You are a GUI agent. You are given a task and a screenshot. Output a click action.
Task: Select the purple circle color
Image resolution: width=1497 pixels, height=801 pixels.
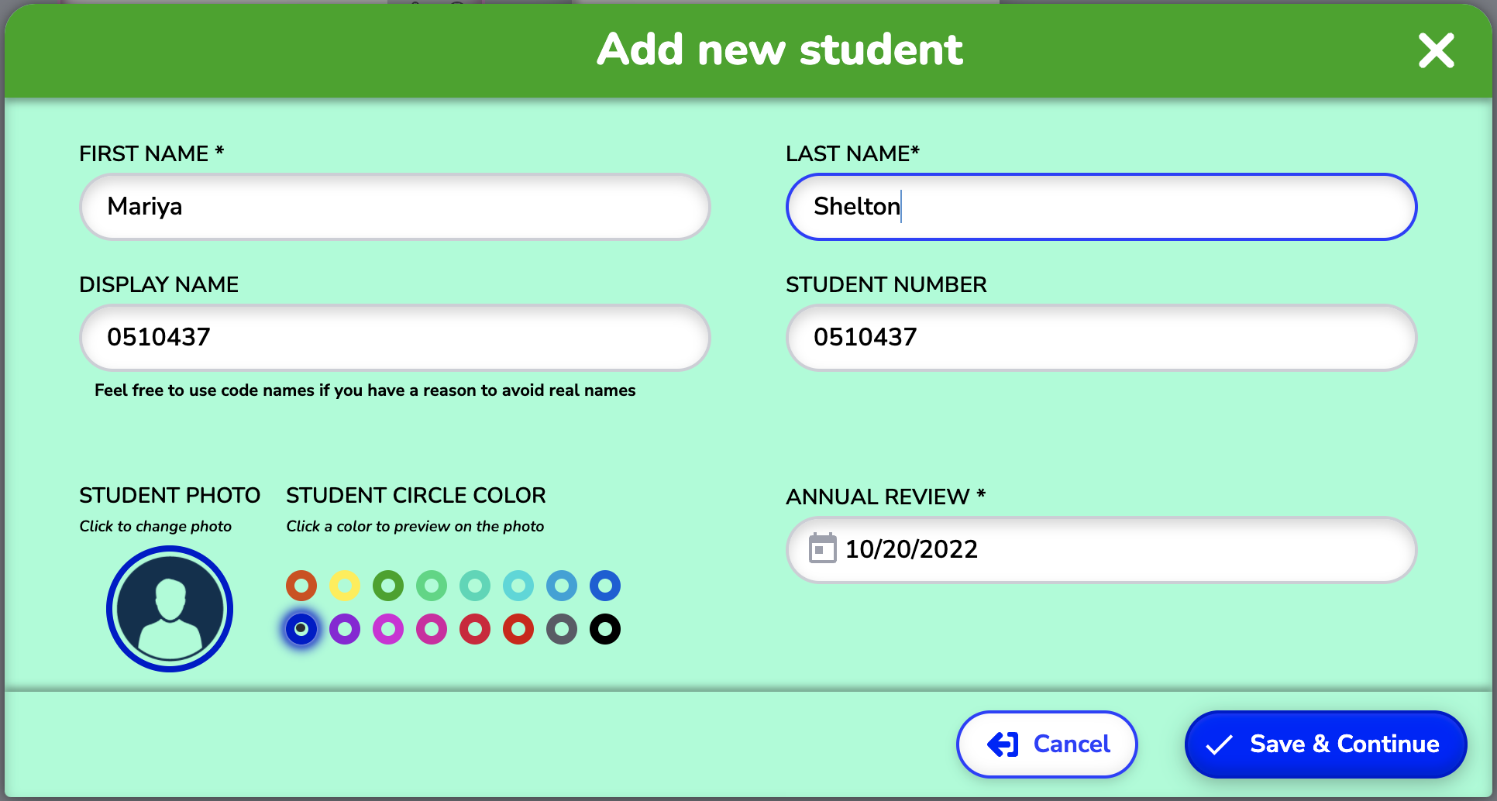click(345, 629)
